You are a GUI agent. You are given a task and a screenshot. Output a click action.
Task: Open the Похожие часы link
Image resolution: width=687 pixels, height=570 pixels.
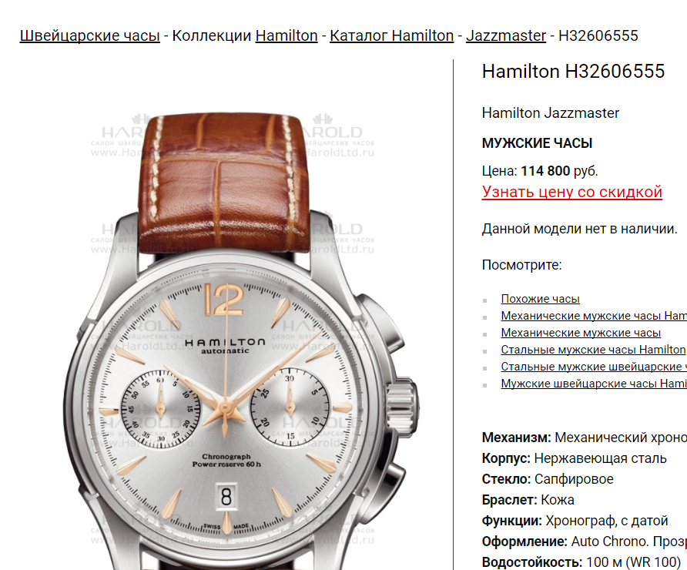540,299
